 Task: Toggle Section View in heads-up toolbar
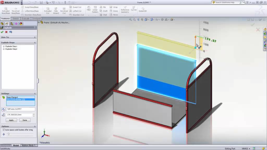click(x=142, y=20)
